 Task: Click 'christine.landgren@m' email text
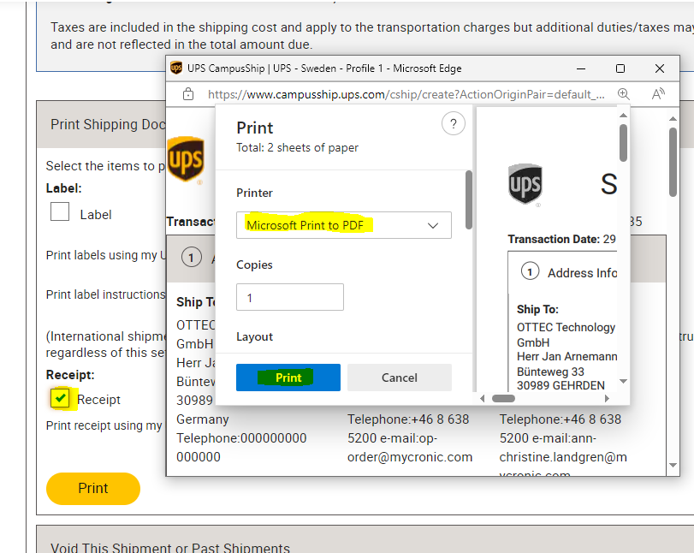pyautogui.click(x=563, y=457)
